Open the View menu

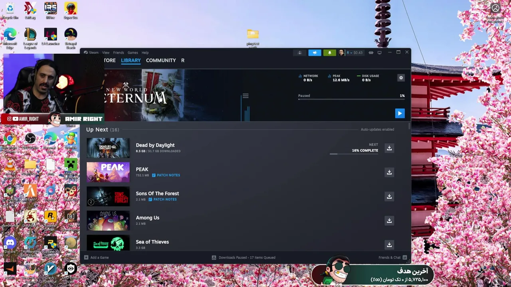click(x=106, y=53)
